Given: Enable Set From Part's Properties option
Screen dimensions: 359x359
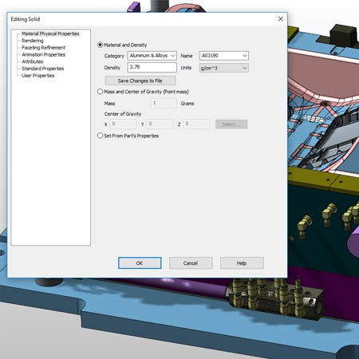Looking at the screenshot, I should coord(100,136).
